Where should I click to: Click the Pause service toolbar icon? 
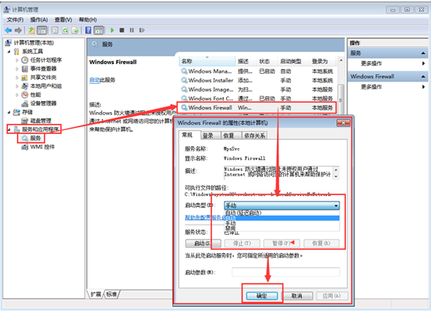click(x=132, y=31)
